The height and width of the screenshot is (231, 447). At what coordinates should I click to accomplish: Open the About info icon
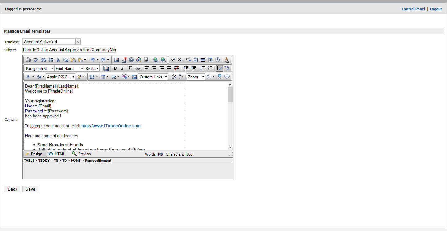pyautogui.click(x=227, y=77)
